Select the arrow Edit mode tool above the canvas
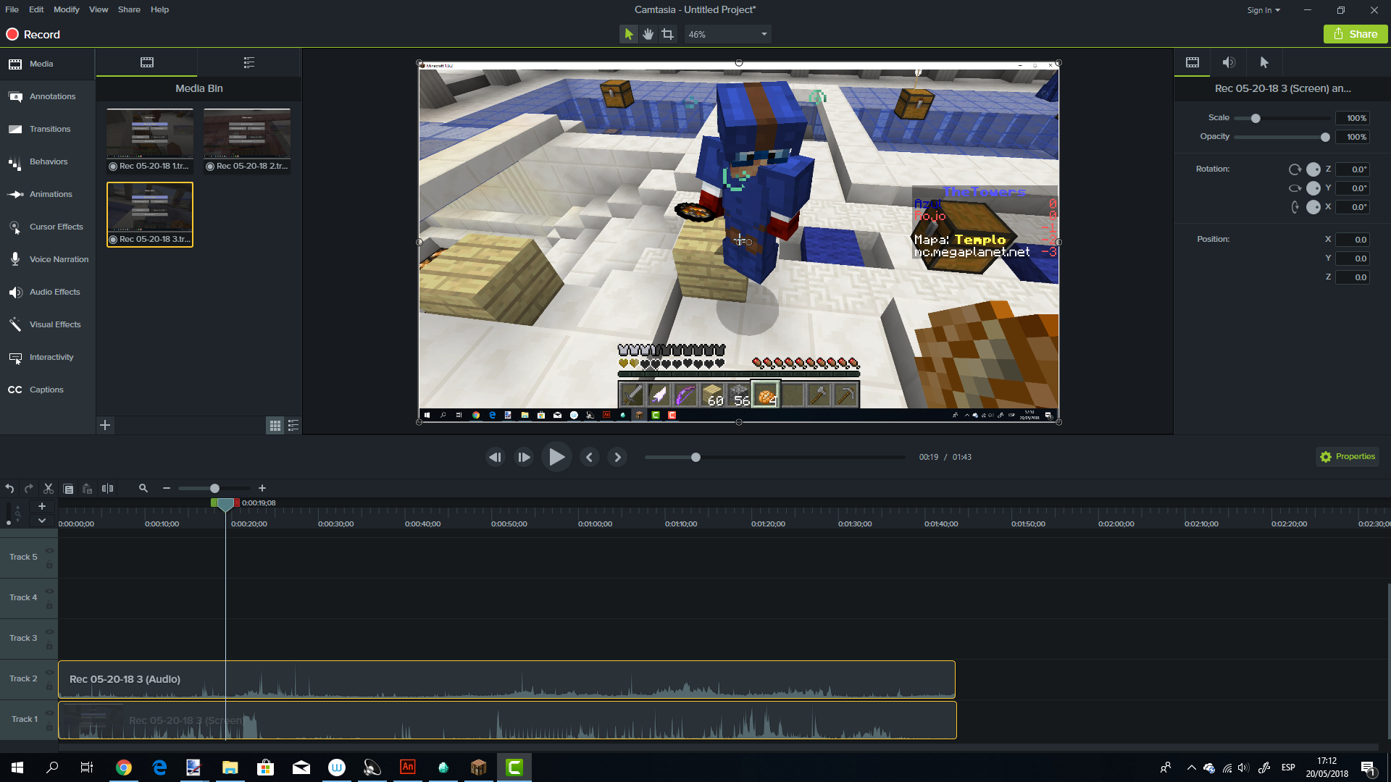This screenshot has width=1391, height=782. point(629,34)
